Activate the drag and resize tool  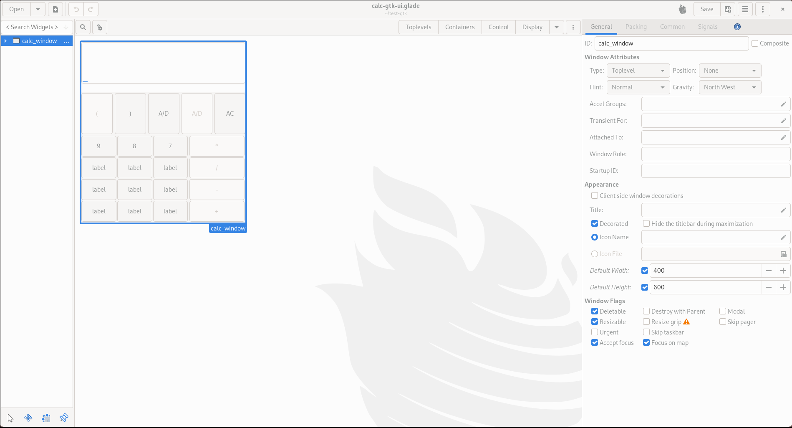28,418
